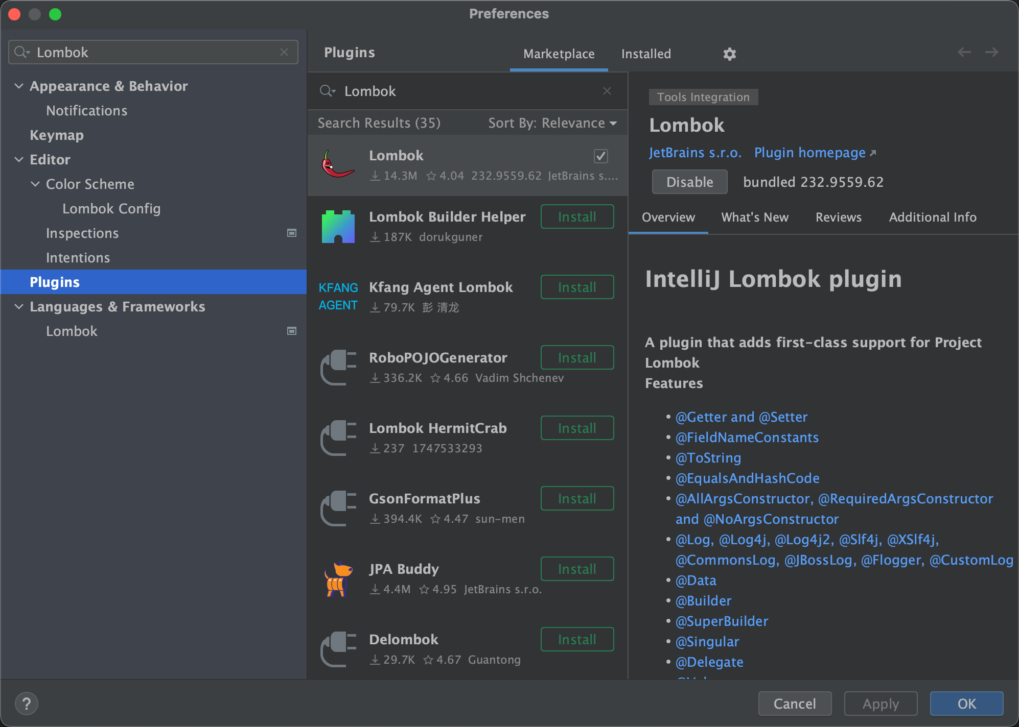Open the @Builder feature link
The width and height of the screenshot is (1019, 727).
pos(704,601)
